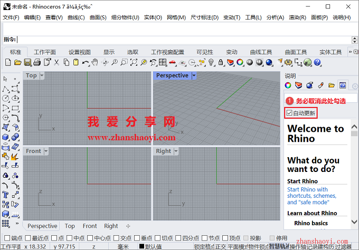Click the command history scroll stepper
The image size is (359, 250).
354,40
